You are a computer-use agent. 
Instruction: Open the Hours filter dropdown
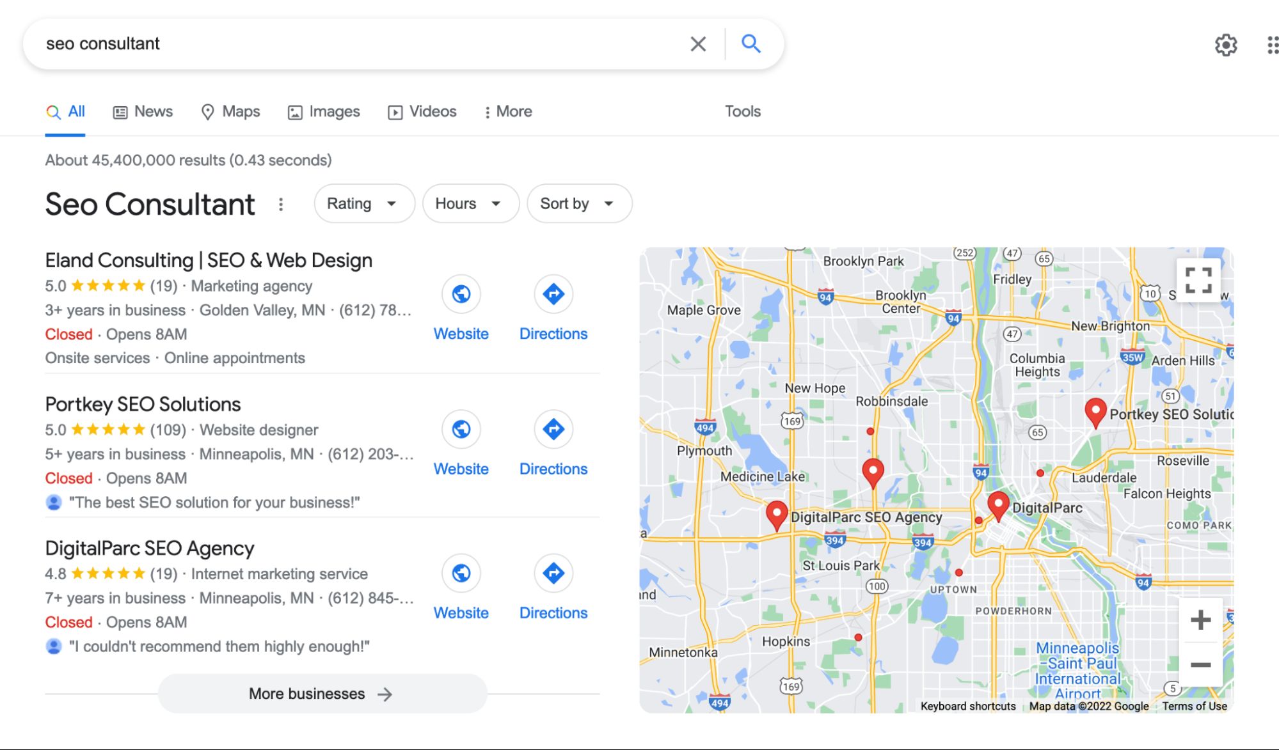(471, 203)
